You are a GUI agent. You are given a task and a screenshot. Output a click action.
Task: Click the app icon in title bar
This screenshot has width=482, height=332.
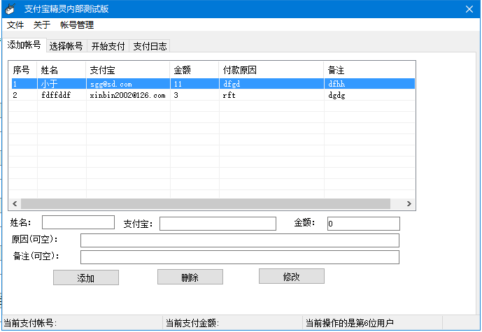[x=10, y=8]
